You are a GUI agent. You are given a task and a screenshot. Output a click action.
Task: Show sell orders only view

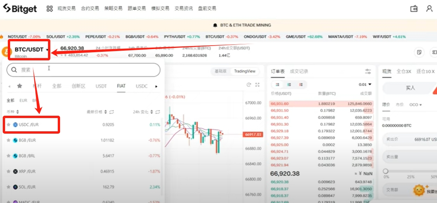click(x=301, y=85)
